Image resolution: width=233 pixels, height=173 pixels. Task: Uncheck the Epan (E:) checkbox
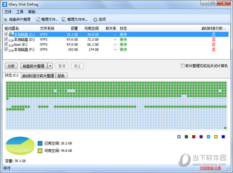click(6, 44)
